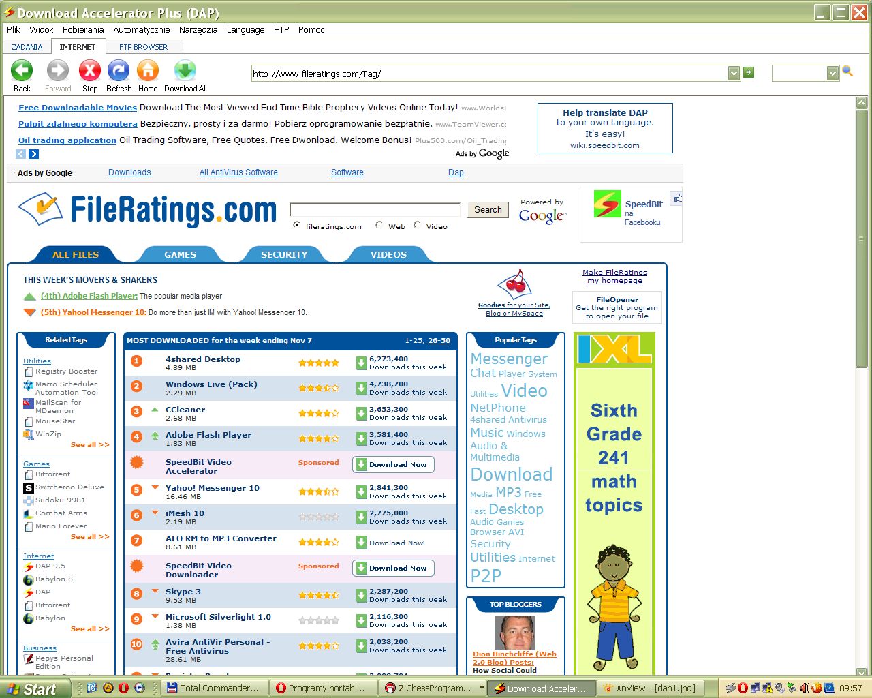
Task: Click the SpeedBit Facebook logo icon
Action: point(607,204)
